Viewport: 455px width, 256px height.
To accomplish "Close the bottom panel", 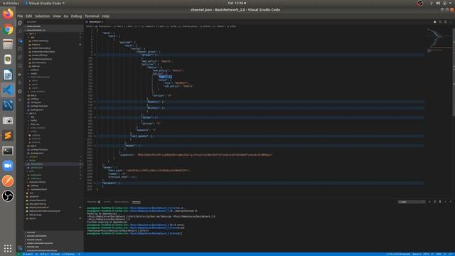I will coord(450,202).
